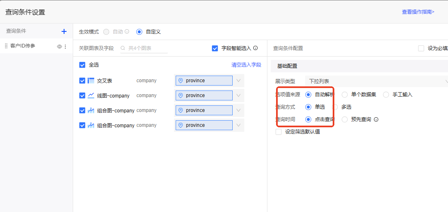448x212 pixels.
Task: Select 手工输入 as option value source
Action: click(x=386, y=95)
